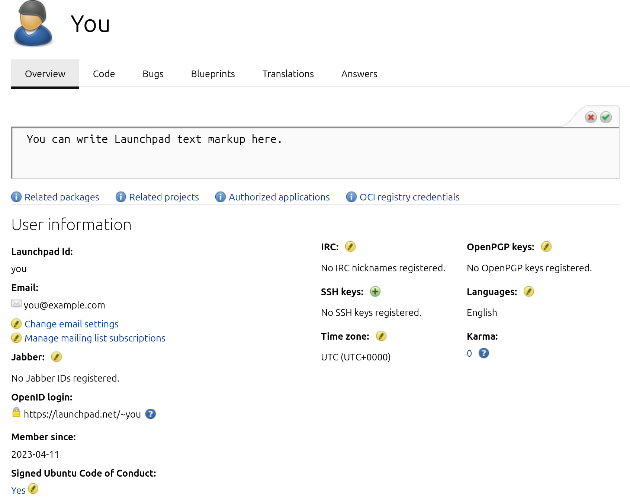Screen dimensions: 630x500
Task: Click the OpenID lock icon
Action: [16, 412]
